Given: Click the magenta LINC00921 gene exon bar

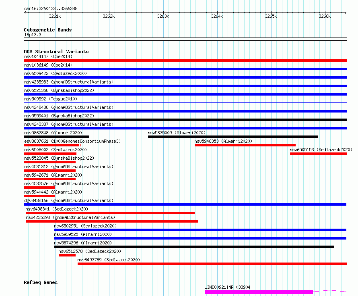Looking at the screenshot, I should click(x=259, y=292).
